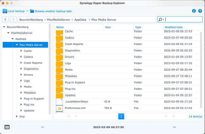
Task: Click the Plug-in Support folder icon
Action: click(x=59, y=83)
